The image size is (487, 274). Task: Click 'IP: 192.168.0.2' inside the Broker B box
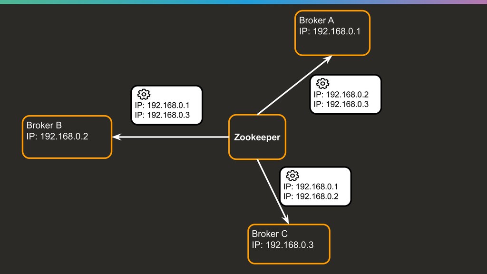[x=57, y=137]
